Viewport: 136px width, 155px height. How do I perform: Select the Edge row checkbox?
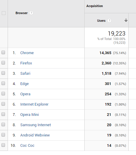click(3, 83)
